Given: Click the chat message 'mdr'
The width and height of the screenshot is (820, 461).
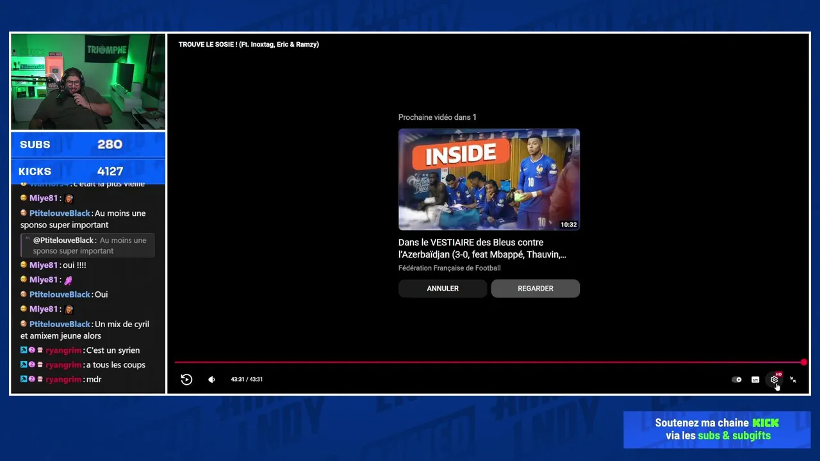Looking at the screenshot, I should 94,380.
